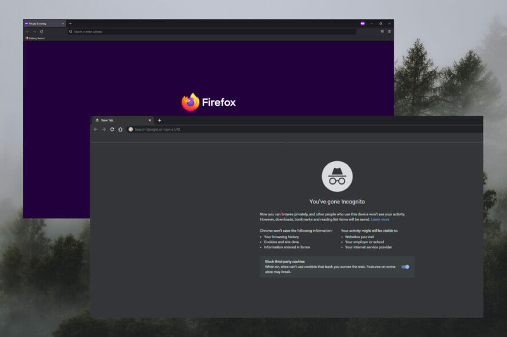Open the home page in Chrome
This screenshot has height=337, width=507.
pyautogui.click(x=120, y=130)
